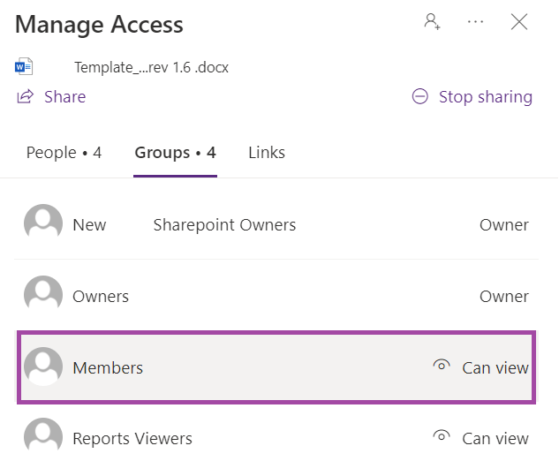Click the Stop sharing circle icon
The width and height of the screenshot is (559, 461).
(420, 96)
